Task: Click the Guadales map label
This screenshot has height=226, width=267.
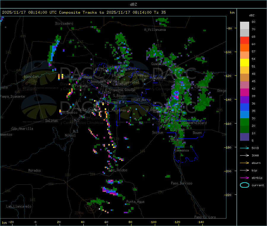Action: [x=158, y=64]
